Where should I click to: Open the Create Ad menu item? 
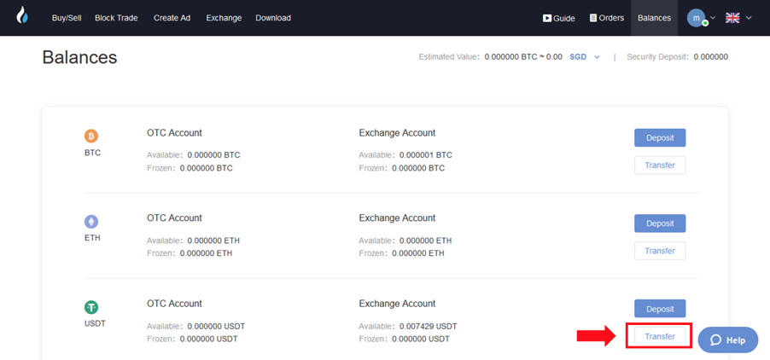click(x=172, y=18)
